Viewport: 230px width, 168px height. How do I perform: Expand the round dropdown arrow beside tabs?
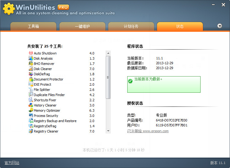(220, 26)
